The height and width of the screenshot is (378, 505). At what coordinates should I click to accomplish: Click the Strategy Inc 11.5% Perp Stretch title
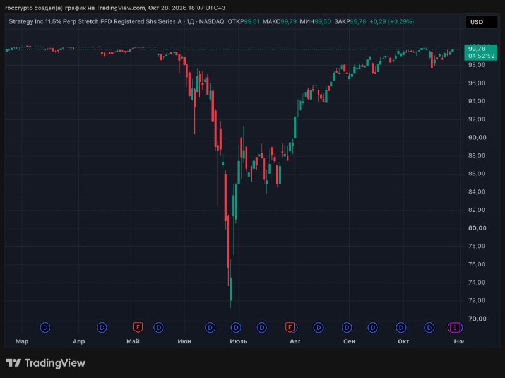95,21
